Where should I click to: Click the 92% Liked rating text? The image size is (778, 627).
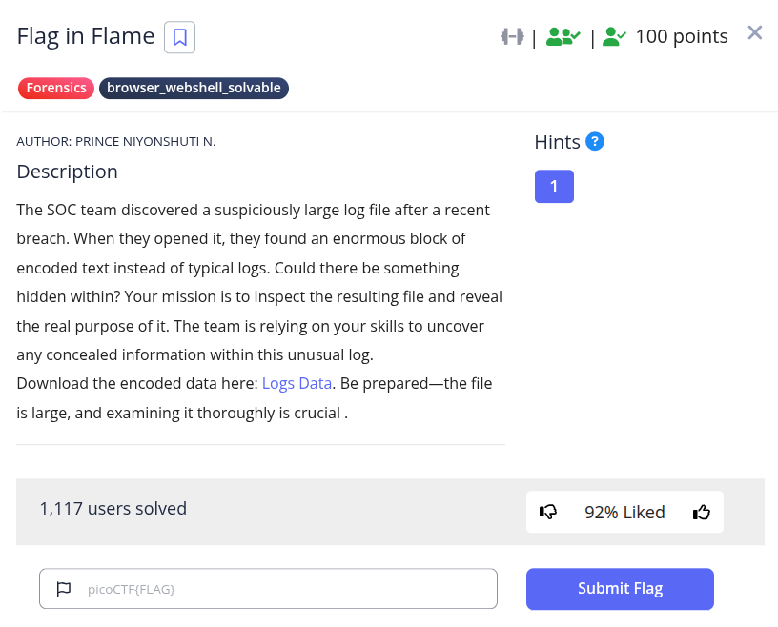[624, 512]
